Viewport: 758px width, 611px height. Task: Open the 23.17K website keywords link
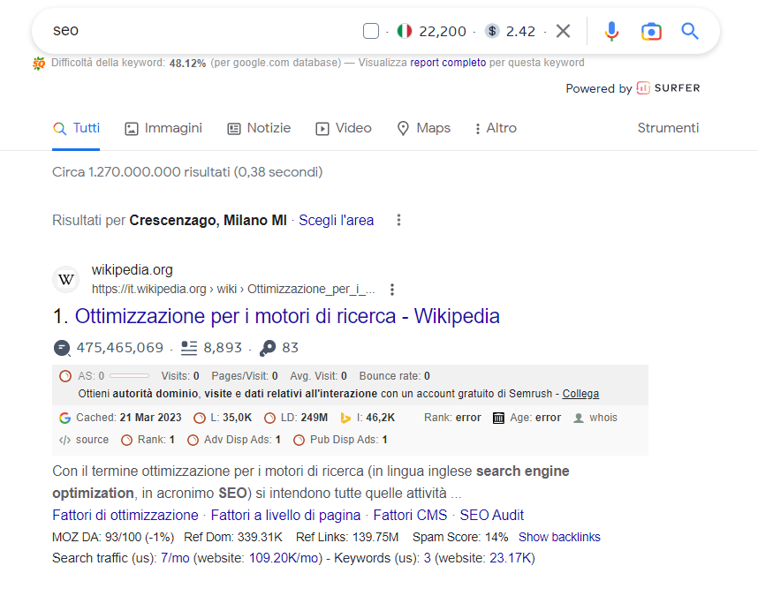point(511,558)
